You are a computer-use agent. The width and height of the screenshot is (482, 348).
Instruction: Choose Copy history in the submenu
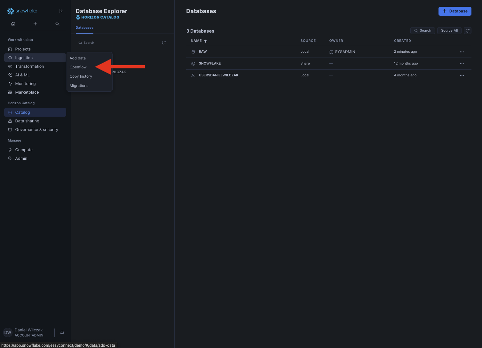[x=81, y=76]
